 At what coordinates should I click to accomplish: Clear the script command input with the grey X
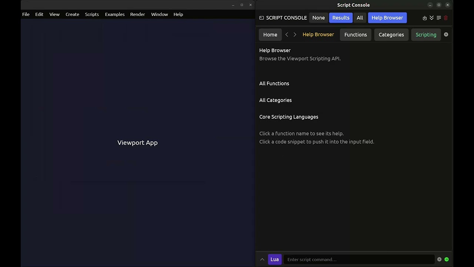439,260
